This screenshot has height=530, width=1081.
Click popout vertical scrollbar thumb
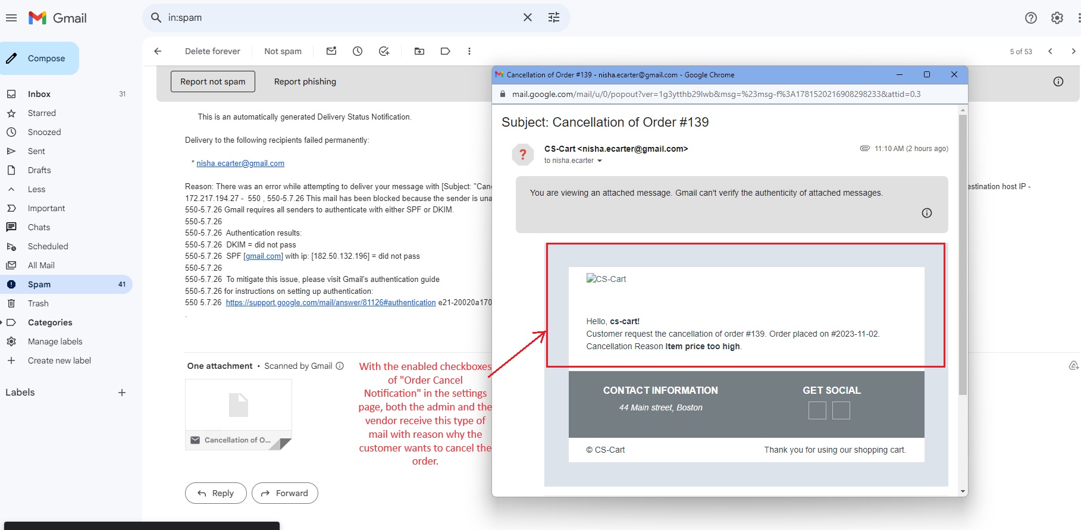click(x=963, y=255)
